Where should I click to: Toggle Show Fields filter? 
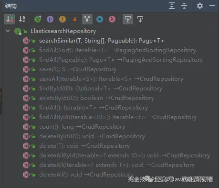point(63,19)
